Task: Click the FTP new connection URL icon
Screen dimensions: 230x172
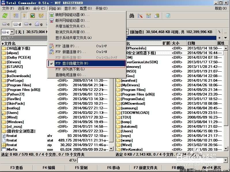Action: (x=52, y=52)
